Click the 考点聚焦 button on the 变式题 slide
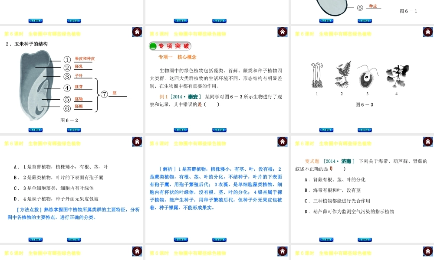Image resolution: width=434 pixels, height=260 pixels. 326,240
